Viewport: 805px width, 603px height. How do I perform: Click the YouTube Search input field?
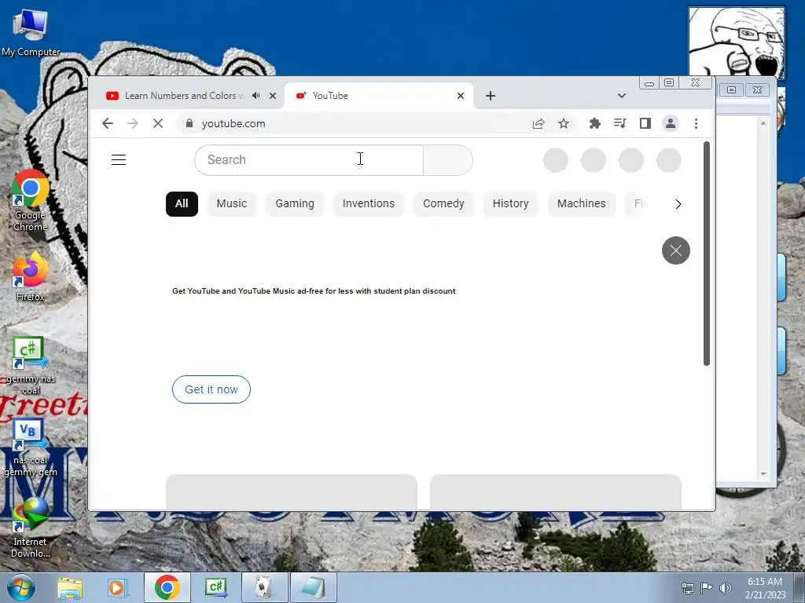(308, 160)
